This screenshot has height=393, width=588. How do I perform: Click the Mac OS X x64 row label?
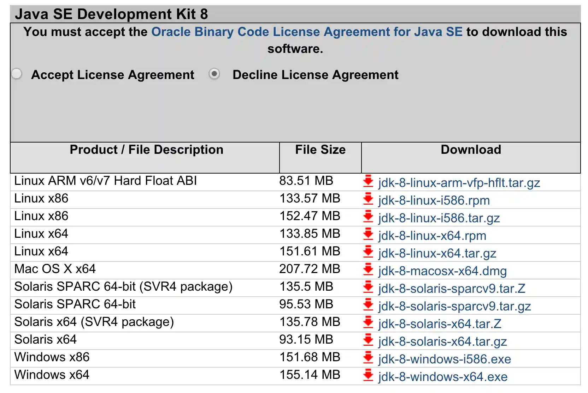55,269
